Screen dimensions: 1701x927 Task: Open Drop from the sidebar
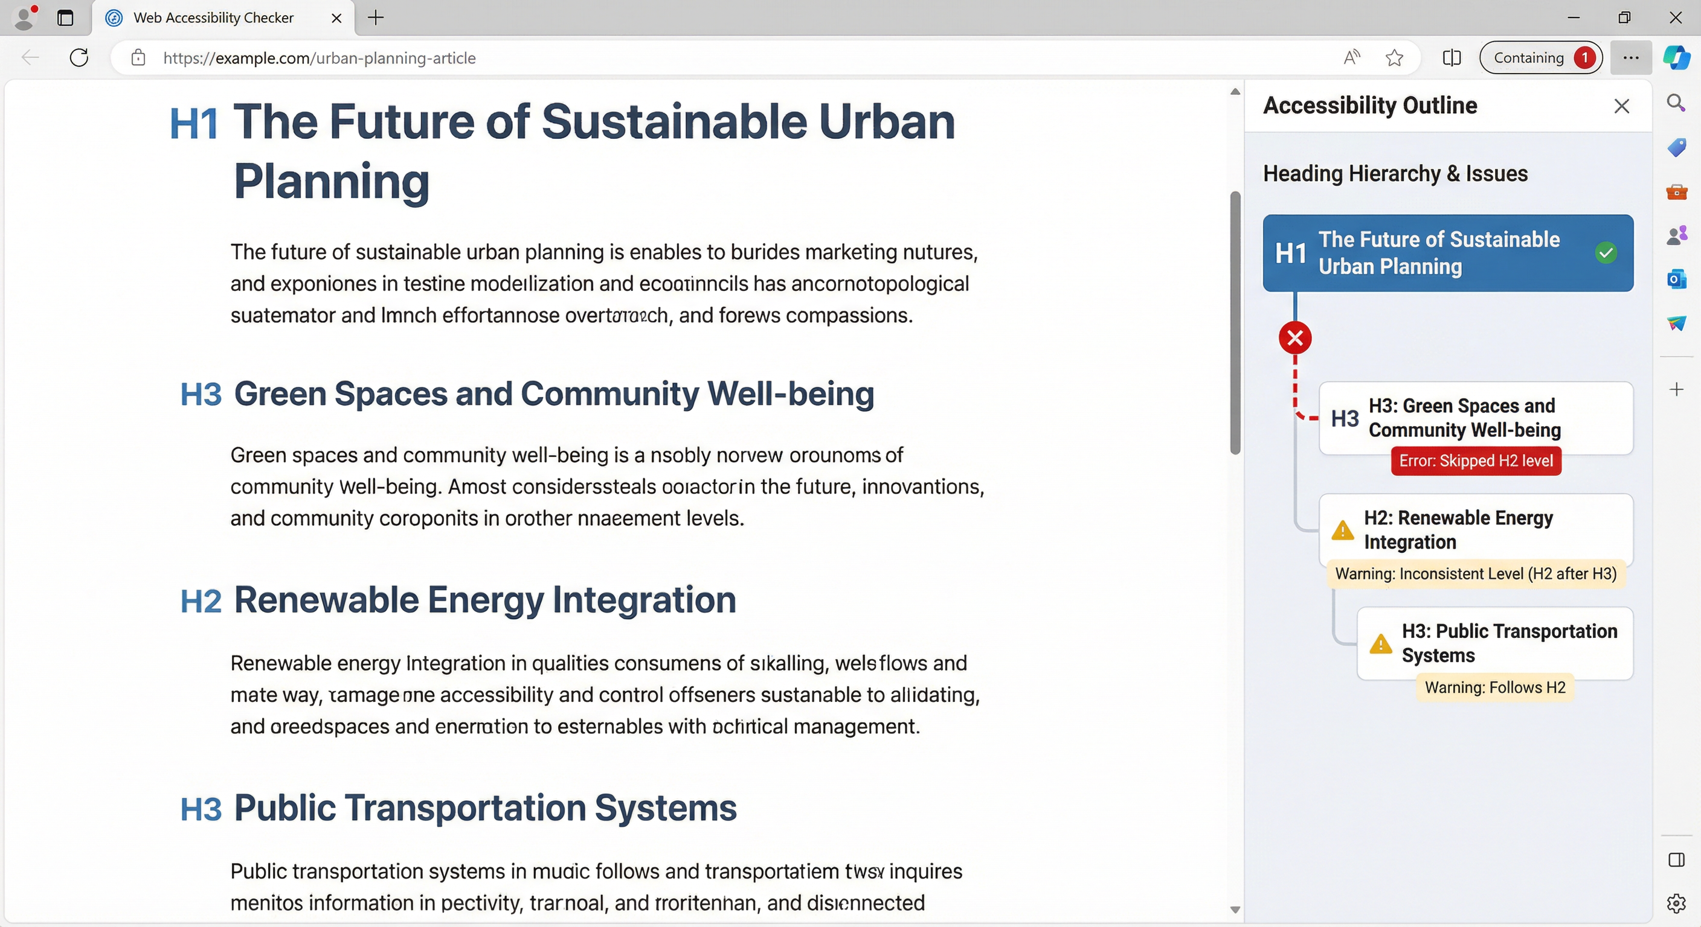coord(1676,324)
